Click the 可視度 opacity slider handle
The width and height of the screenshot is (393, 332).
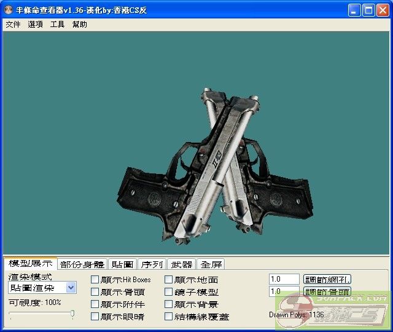click(72, 314)
